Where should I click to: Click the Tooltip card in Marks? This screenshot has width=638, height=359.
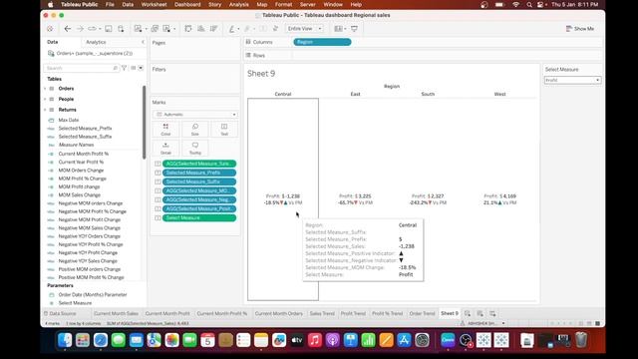195,149
